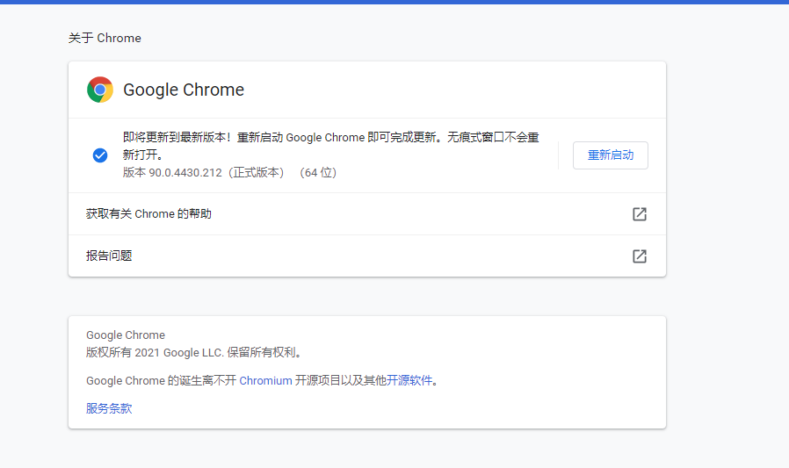789x468 pixels.
Task: Click the blue update checkmark icon
Action: click(x=100, y=155)
